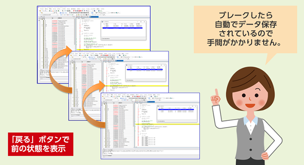The height and width of the screenshot is (165, 304).
Task: Click open-folder icon in middle debugger window toolbar
Action: click(x=71, y=55)
